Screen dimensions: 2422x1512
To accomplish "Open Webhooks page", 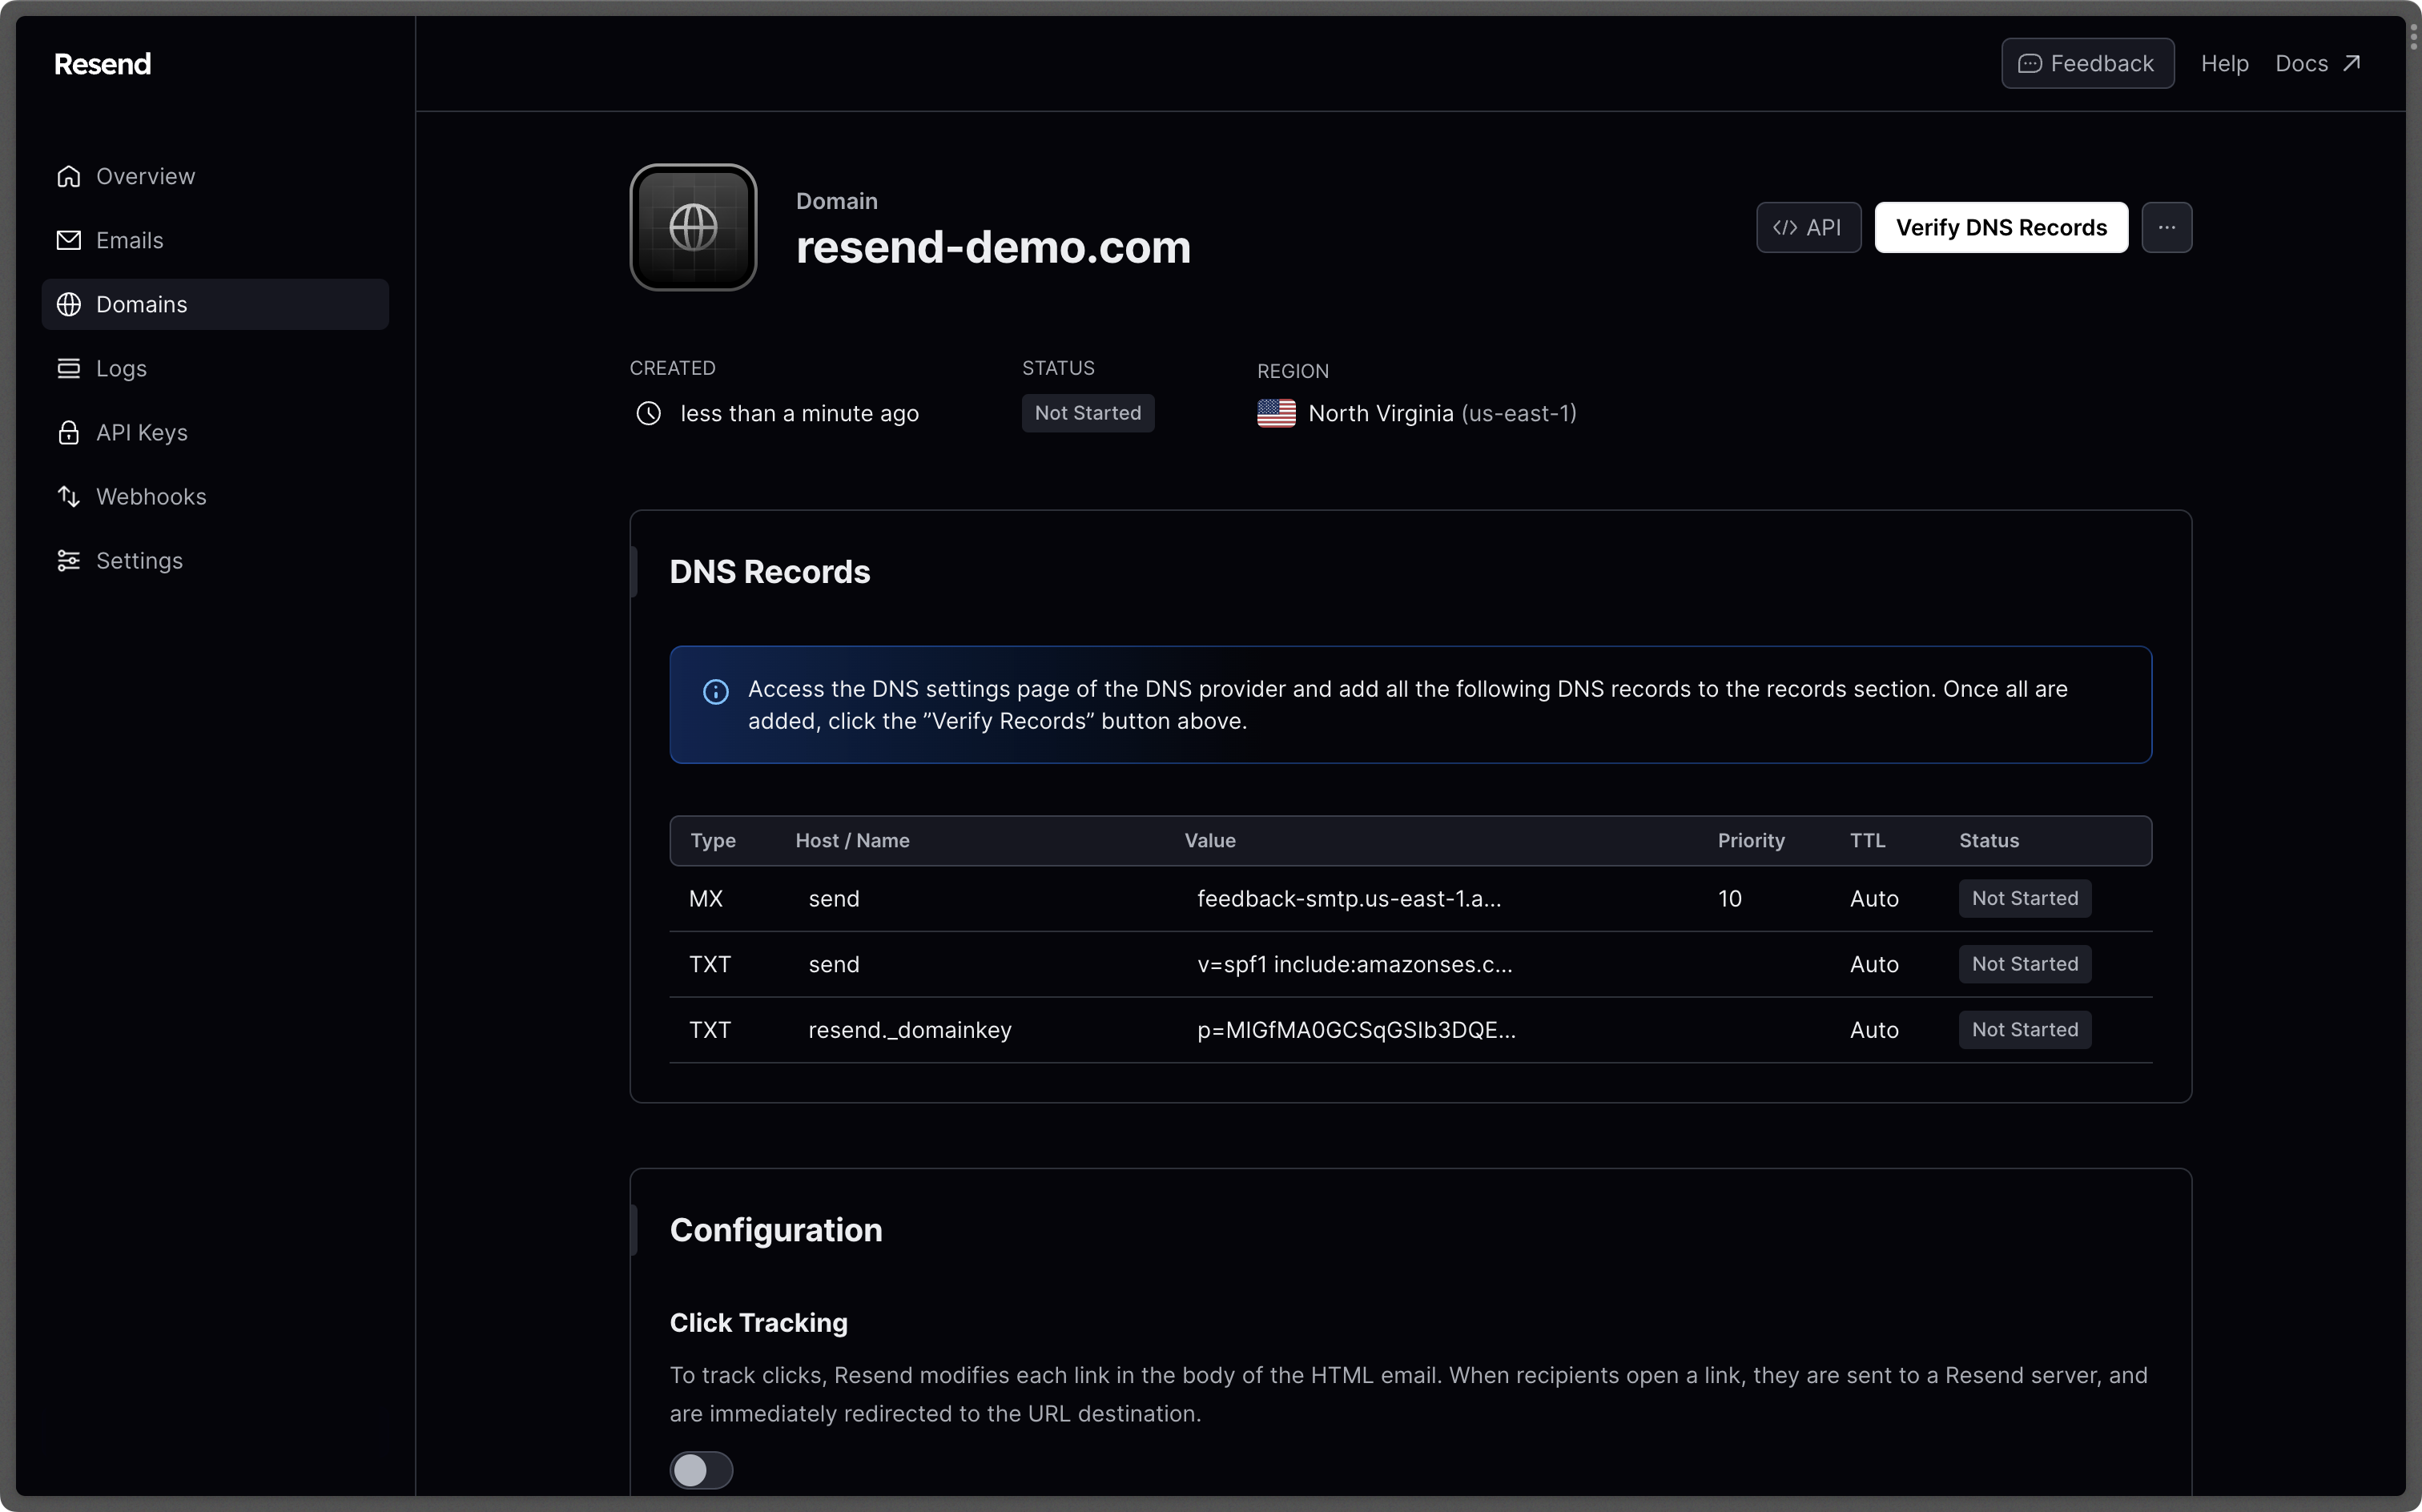I will [215, 496].
